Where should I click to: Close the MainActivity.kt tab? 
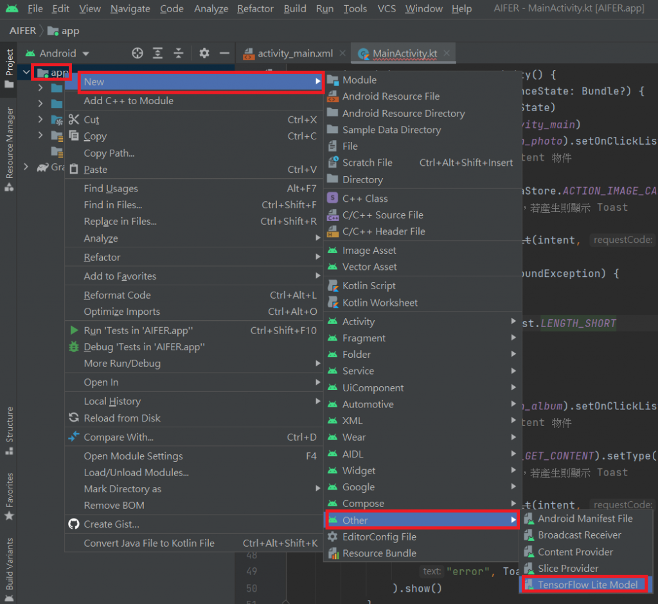click(447, 53)
